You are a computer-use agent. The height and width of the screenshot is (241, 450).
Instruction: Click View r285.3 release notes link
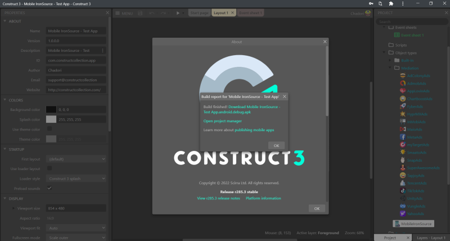point(218,198)
